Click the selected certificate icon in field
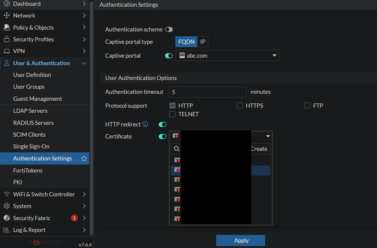The image size is (377, 248). click(x=176, y=136)
